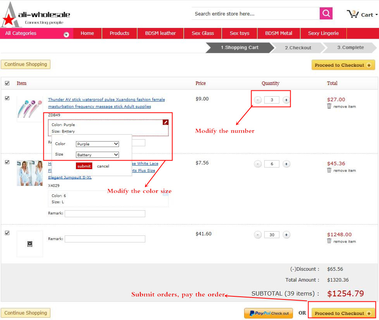Click trash icon to remove $1248.00 item

click(329, 241)
